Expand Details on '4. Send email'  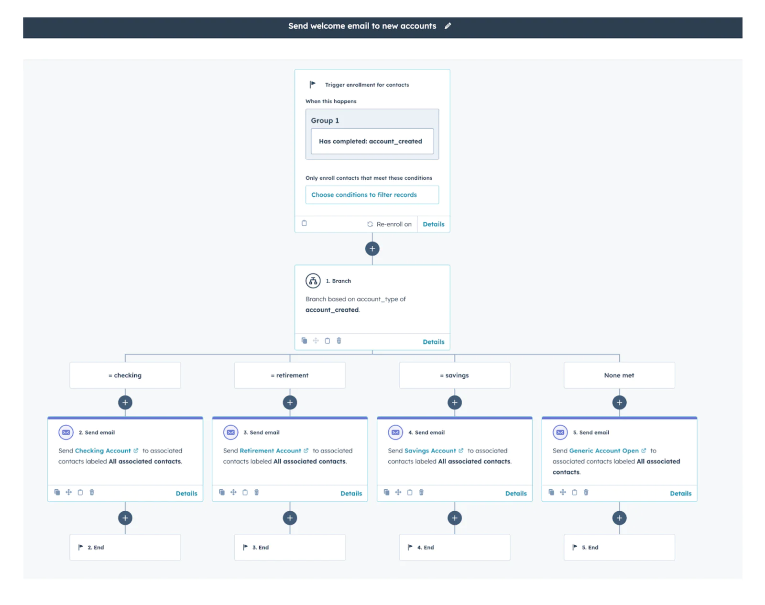coord(516,493)
